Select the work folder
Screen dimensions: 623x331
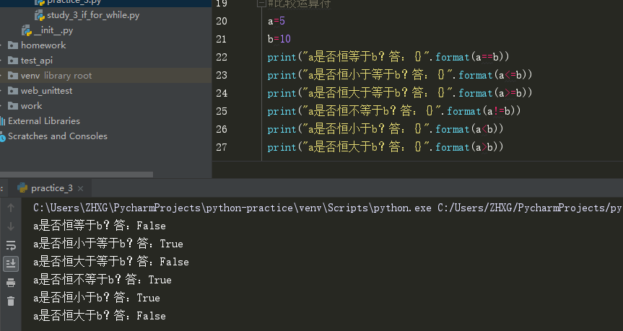[x=31, y=105]
